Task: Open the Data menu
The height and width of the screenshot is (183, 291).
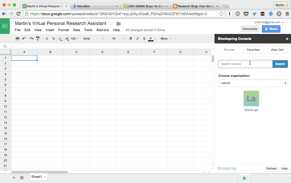Action: 76,30
